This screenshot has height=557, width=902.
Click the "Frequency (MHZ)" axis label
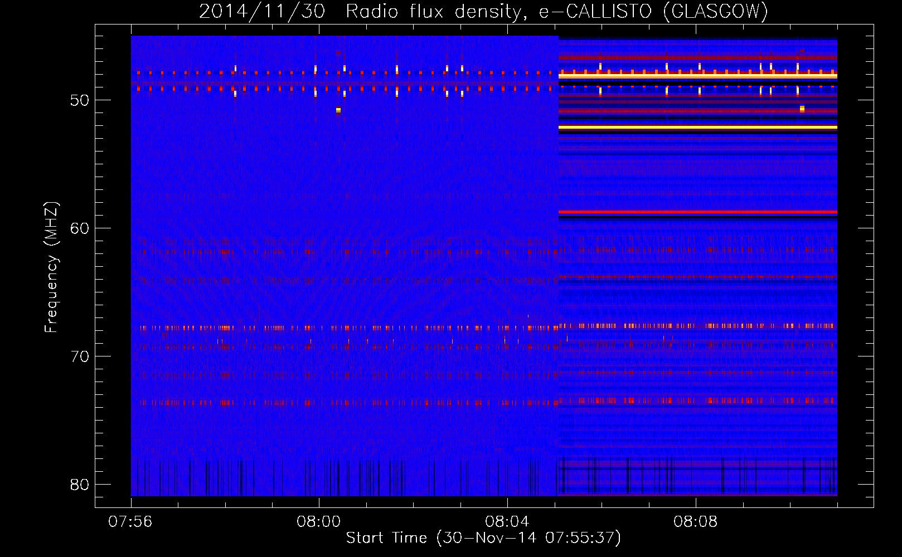pos(51,267)
